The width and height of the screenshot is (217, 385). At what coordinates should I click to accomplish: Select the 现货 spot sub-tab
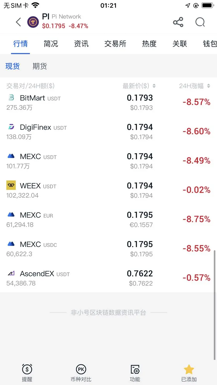[x=13, y=66]
